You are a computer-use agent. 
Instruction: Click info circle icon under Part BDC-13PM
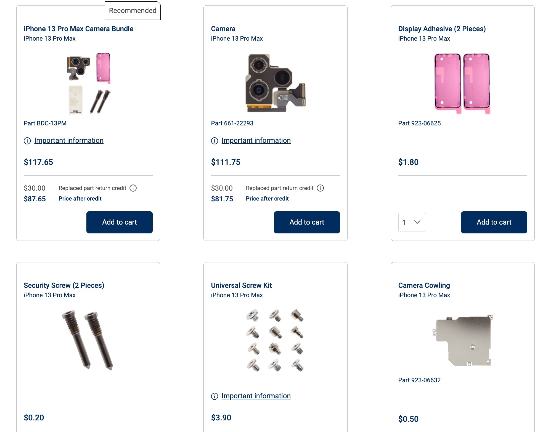click(27, 141)
